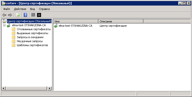Click the root certification authority tree icon
Screen dimensions: 192x97
point(5,21)
